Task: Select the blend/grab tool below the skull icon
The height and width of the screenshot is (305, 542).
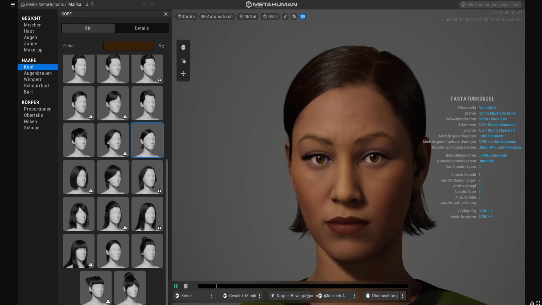Action: (183, 60)
